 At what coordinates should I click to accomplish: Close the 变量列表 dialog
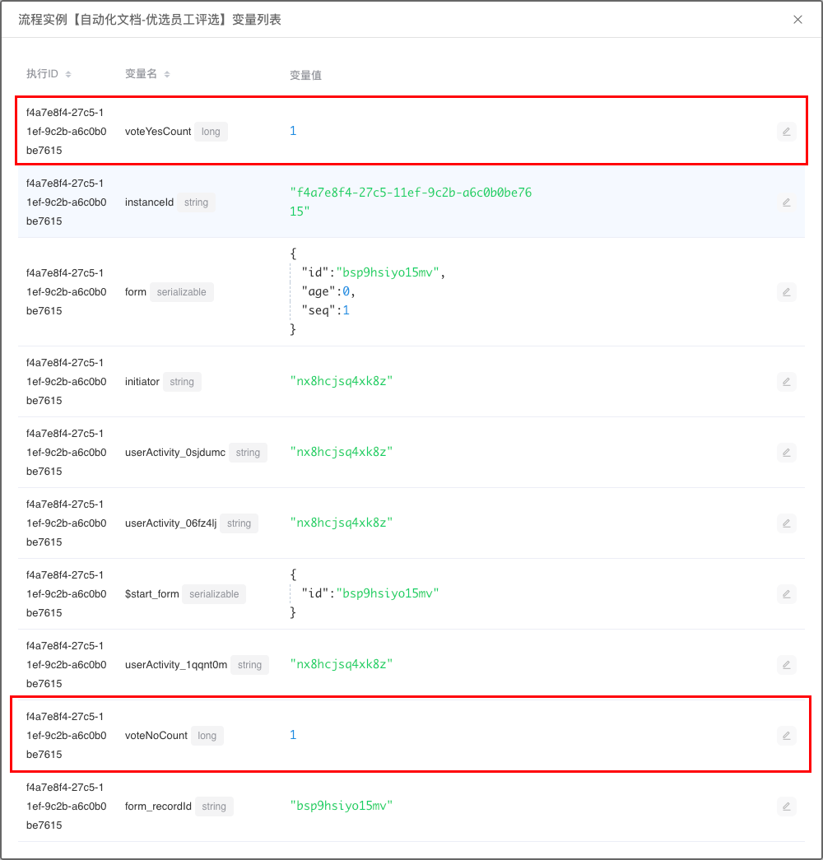[797, 20]
